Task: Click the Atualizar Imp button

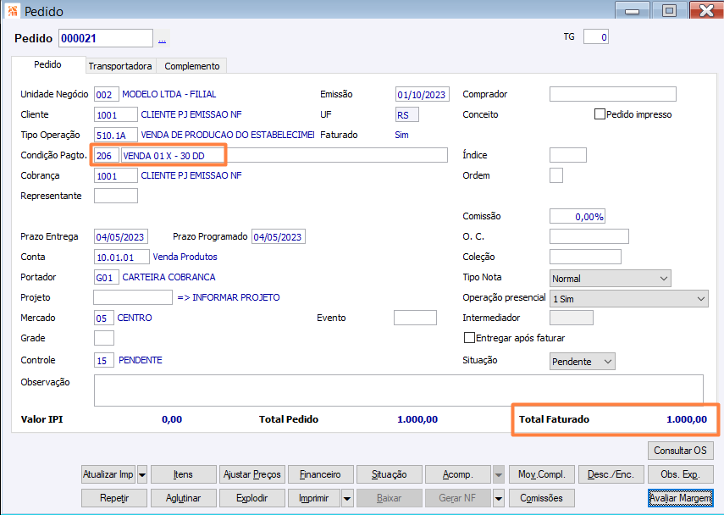Action: coord(108,474)
